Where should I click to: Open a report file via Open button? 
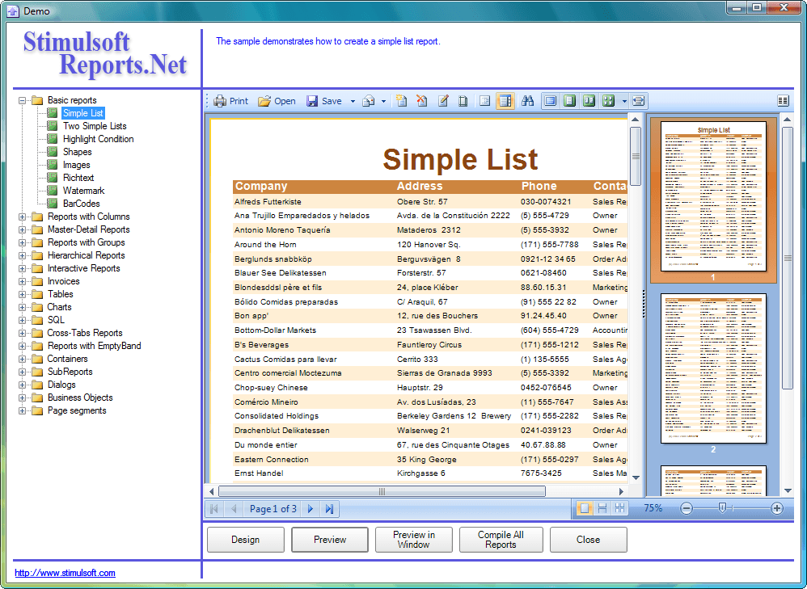(277, 101)
